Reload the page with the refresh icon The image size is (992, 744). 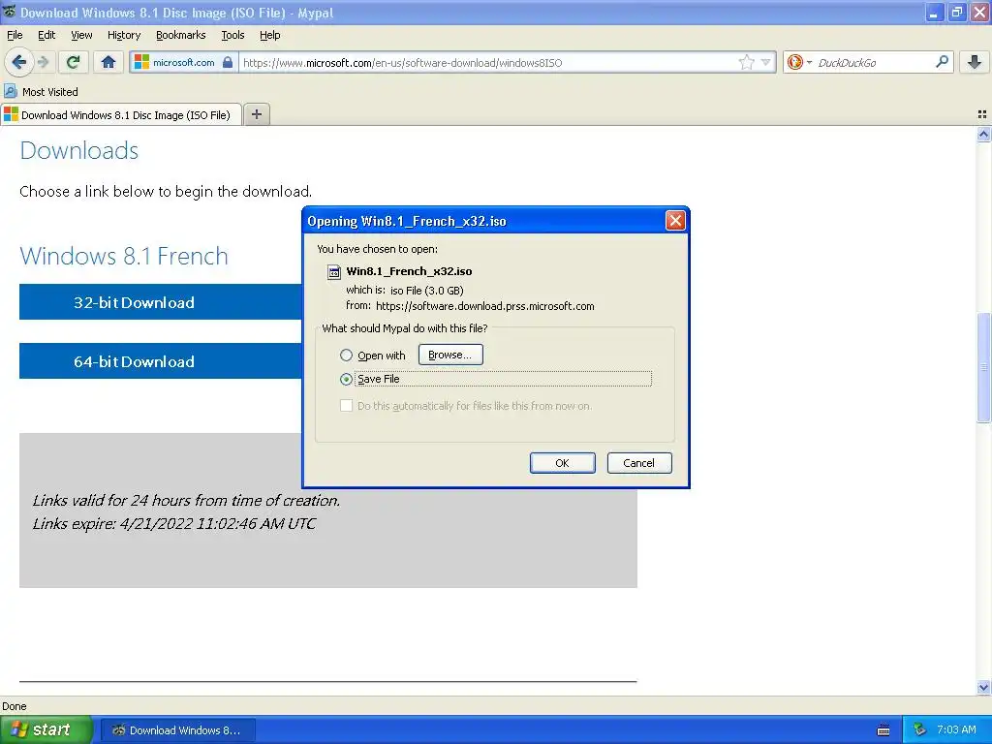point(73,62)
